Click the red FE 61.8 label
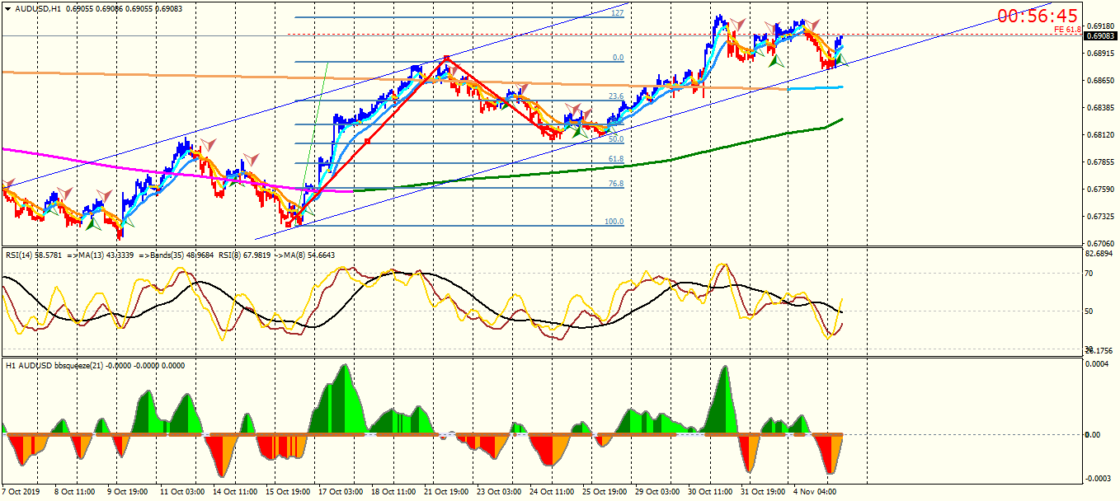Screen dimensions: 1120x501 (1067, 30)
